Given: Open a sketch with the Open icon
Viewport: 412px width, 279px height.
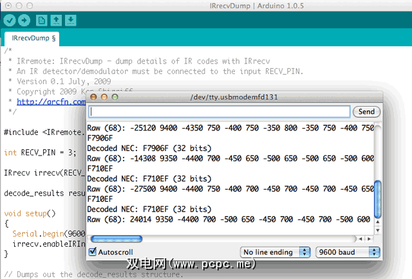Looking at the screenshot, I should tap(56, 20).
